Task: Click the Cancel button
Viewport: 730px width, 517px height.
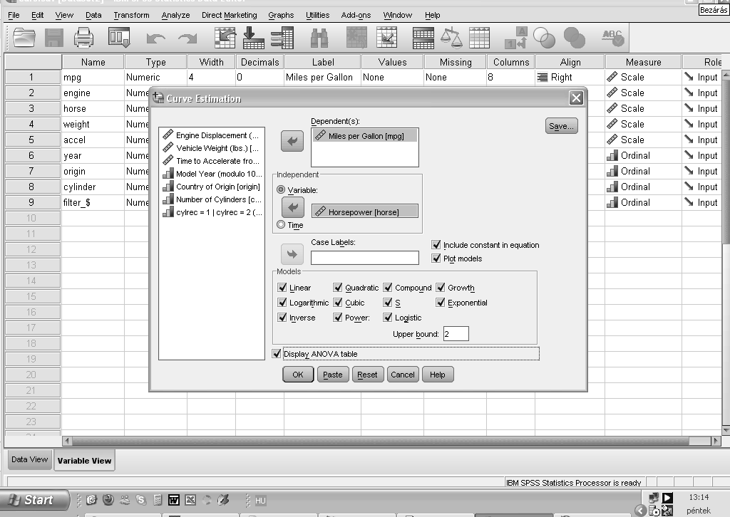Action: 402,375
